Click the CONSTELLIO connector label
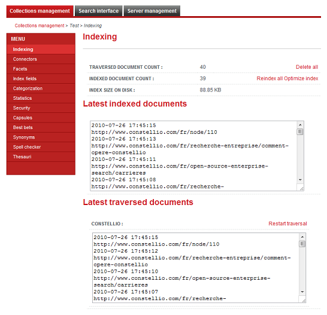 click(x=107, y=224)
